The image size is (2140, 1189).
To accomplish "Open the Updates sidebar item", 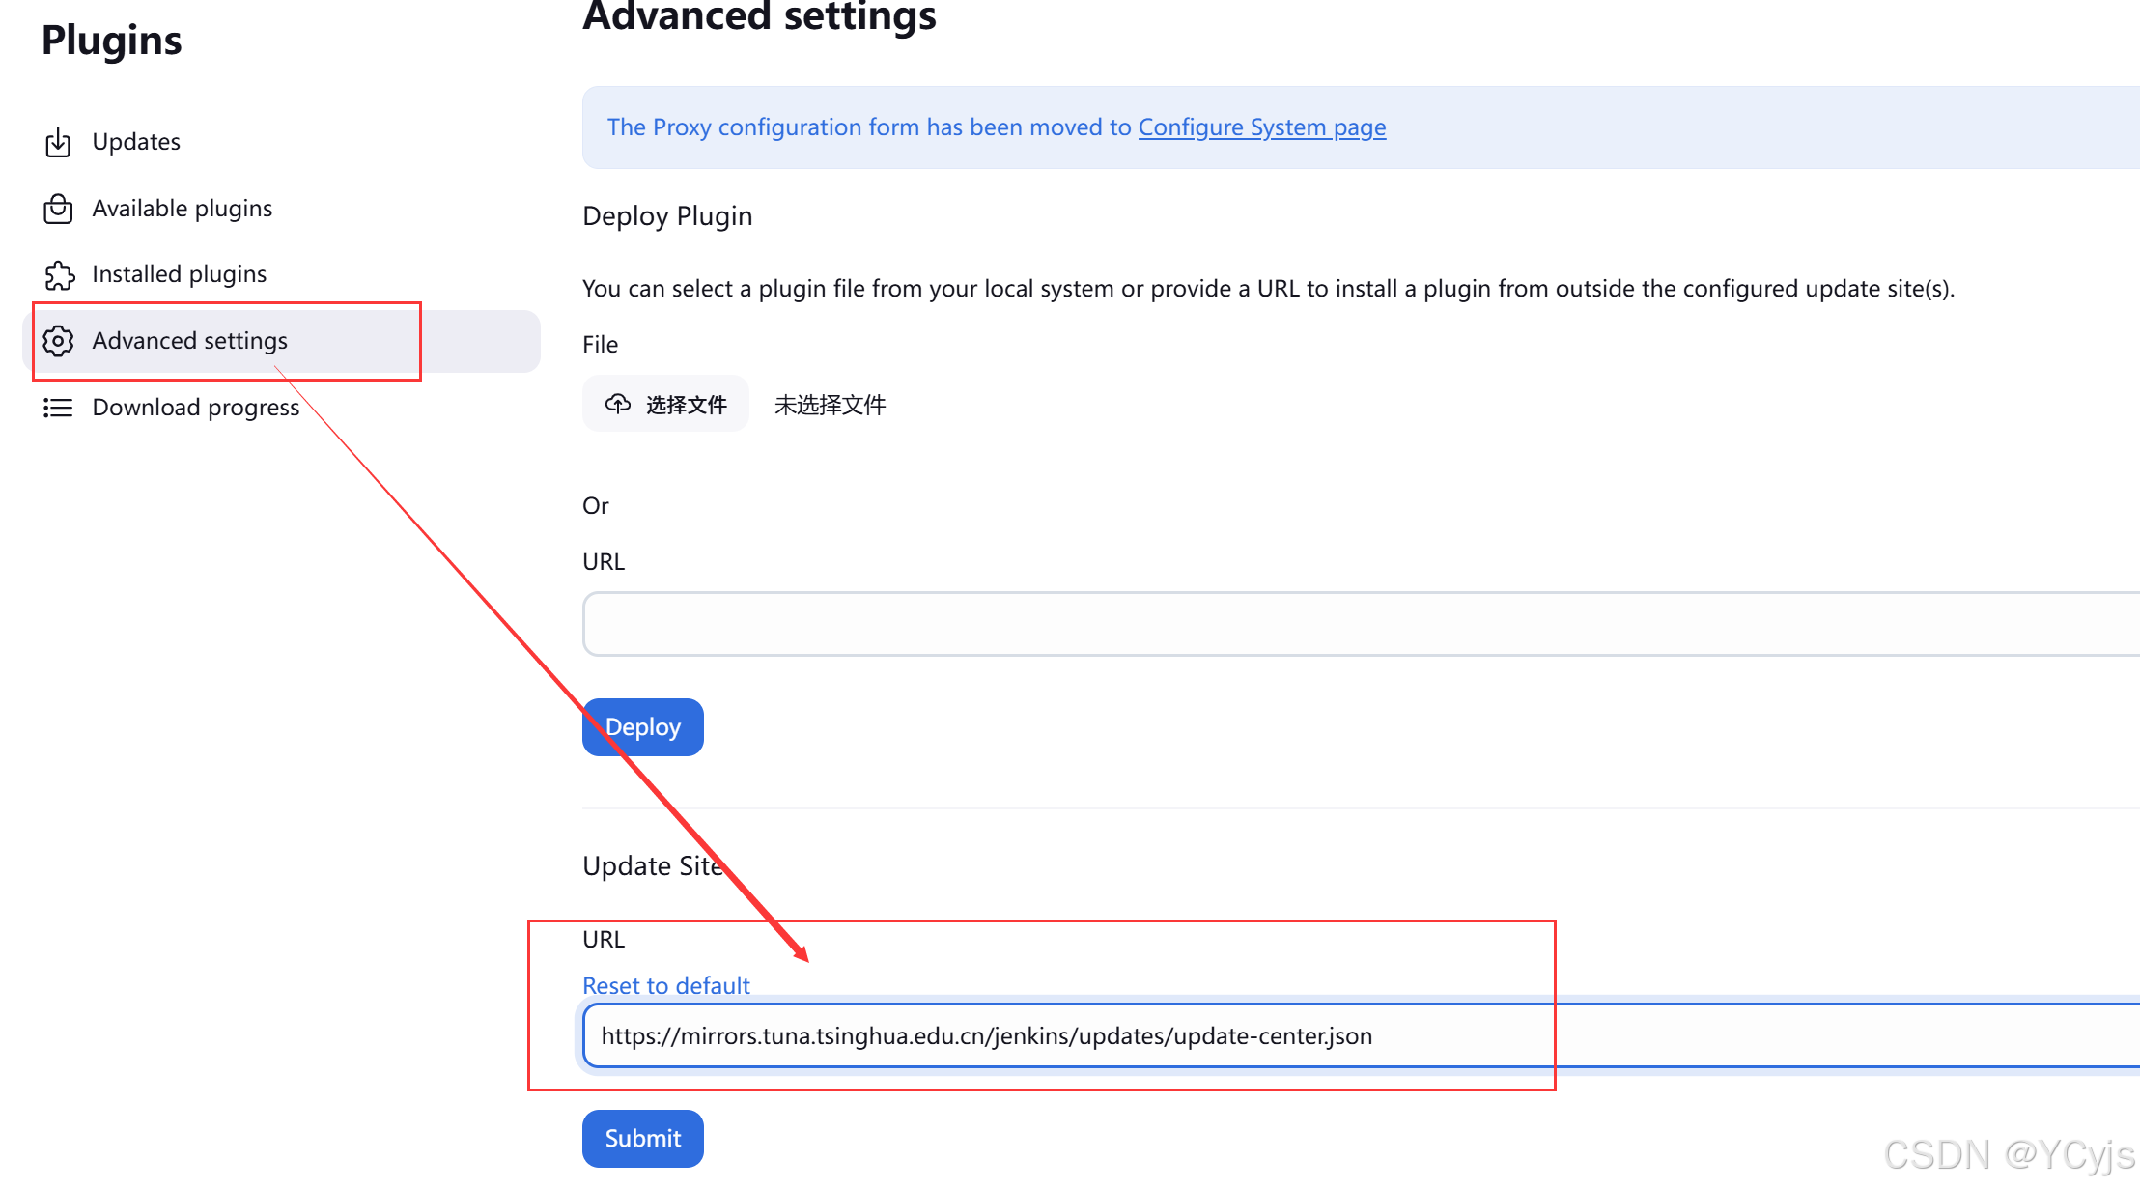I will coord(281,142).
